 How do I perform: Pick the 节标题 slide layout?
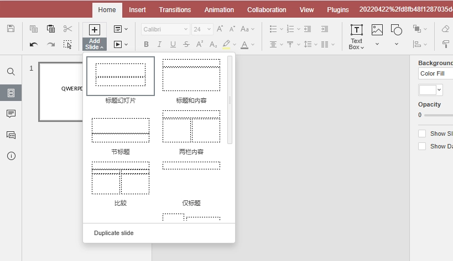point(121,130)
